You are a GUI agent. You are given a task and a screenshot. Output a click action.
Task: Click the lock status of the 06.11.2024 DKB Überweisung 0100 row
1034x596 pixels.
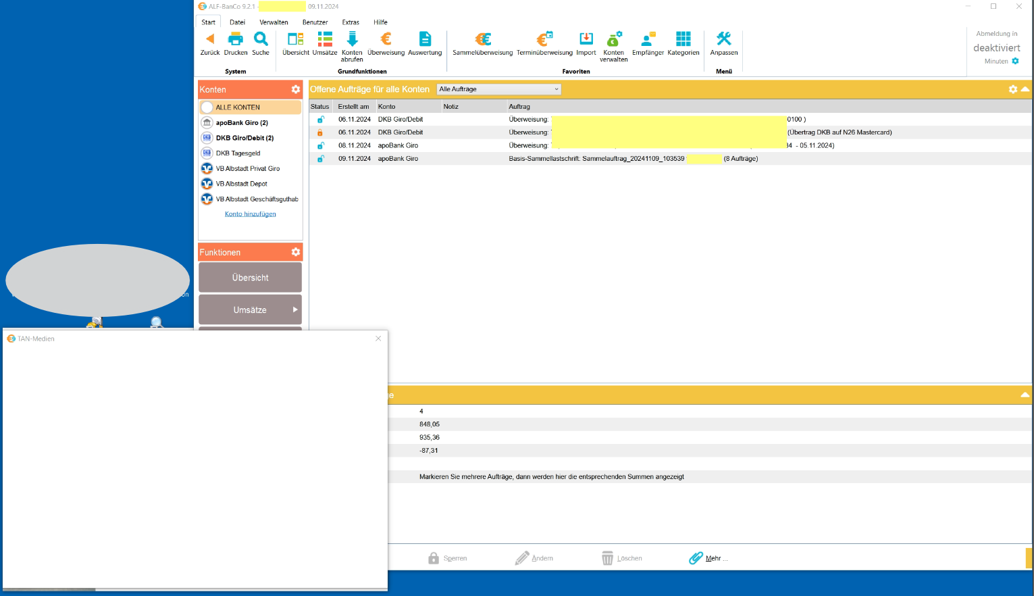pyautogui.click(x=320, y=120)
